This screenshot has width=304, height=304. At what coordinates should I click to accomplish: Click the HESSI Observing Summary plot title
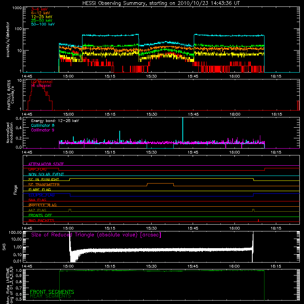(x=161, y=3)
